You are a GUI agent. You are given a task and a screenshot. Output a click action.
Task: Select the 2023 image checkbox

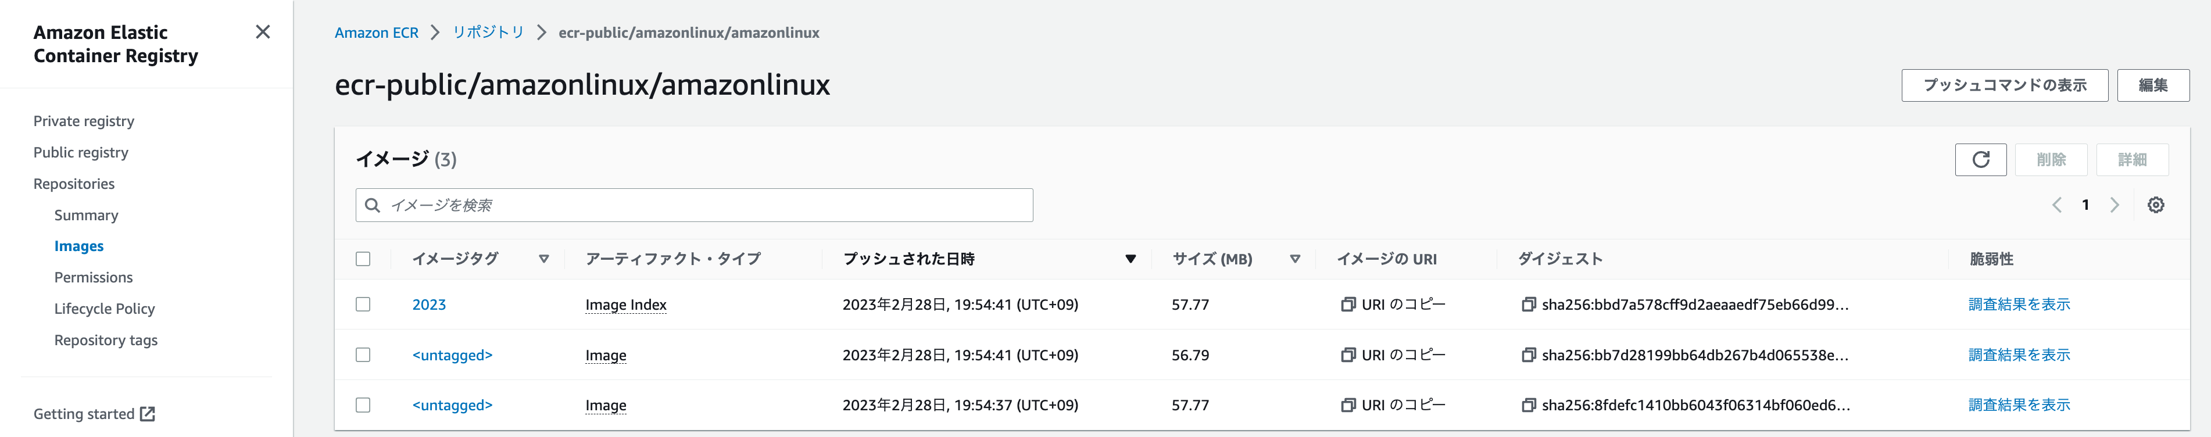363,305
